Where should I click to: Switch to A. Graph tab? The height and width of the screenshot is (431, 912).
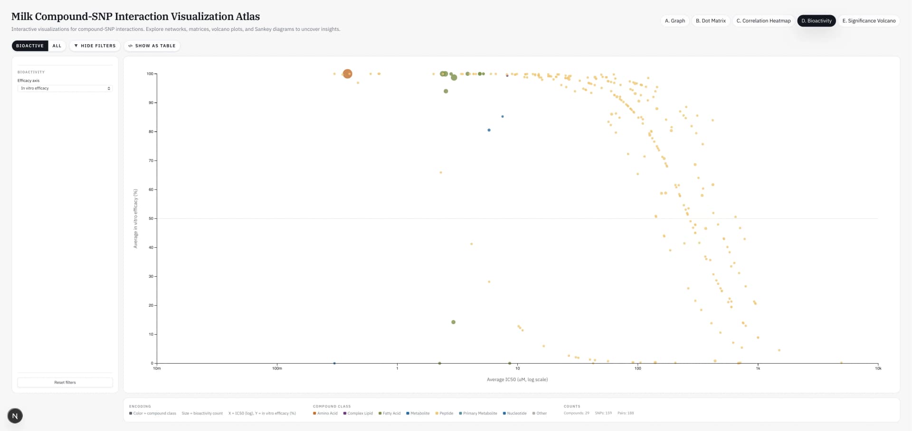point(674,21)
